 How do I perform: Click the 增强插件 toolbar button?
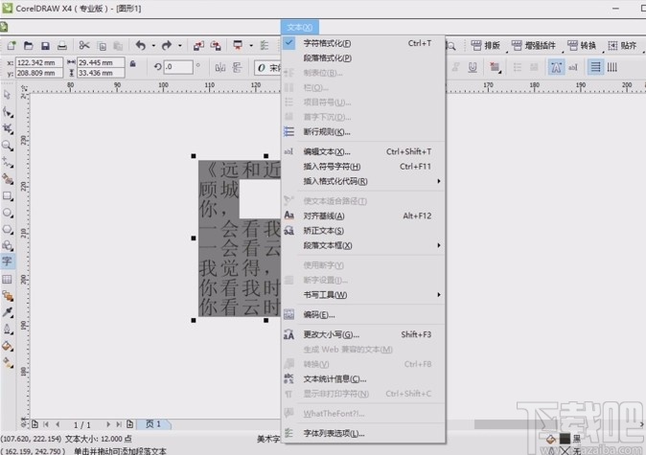534,45
